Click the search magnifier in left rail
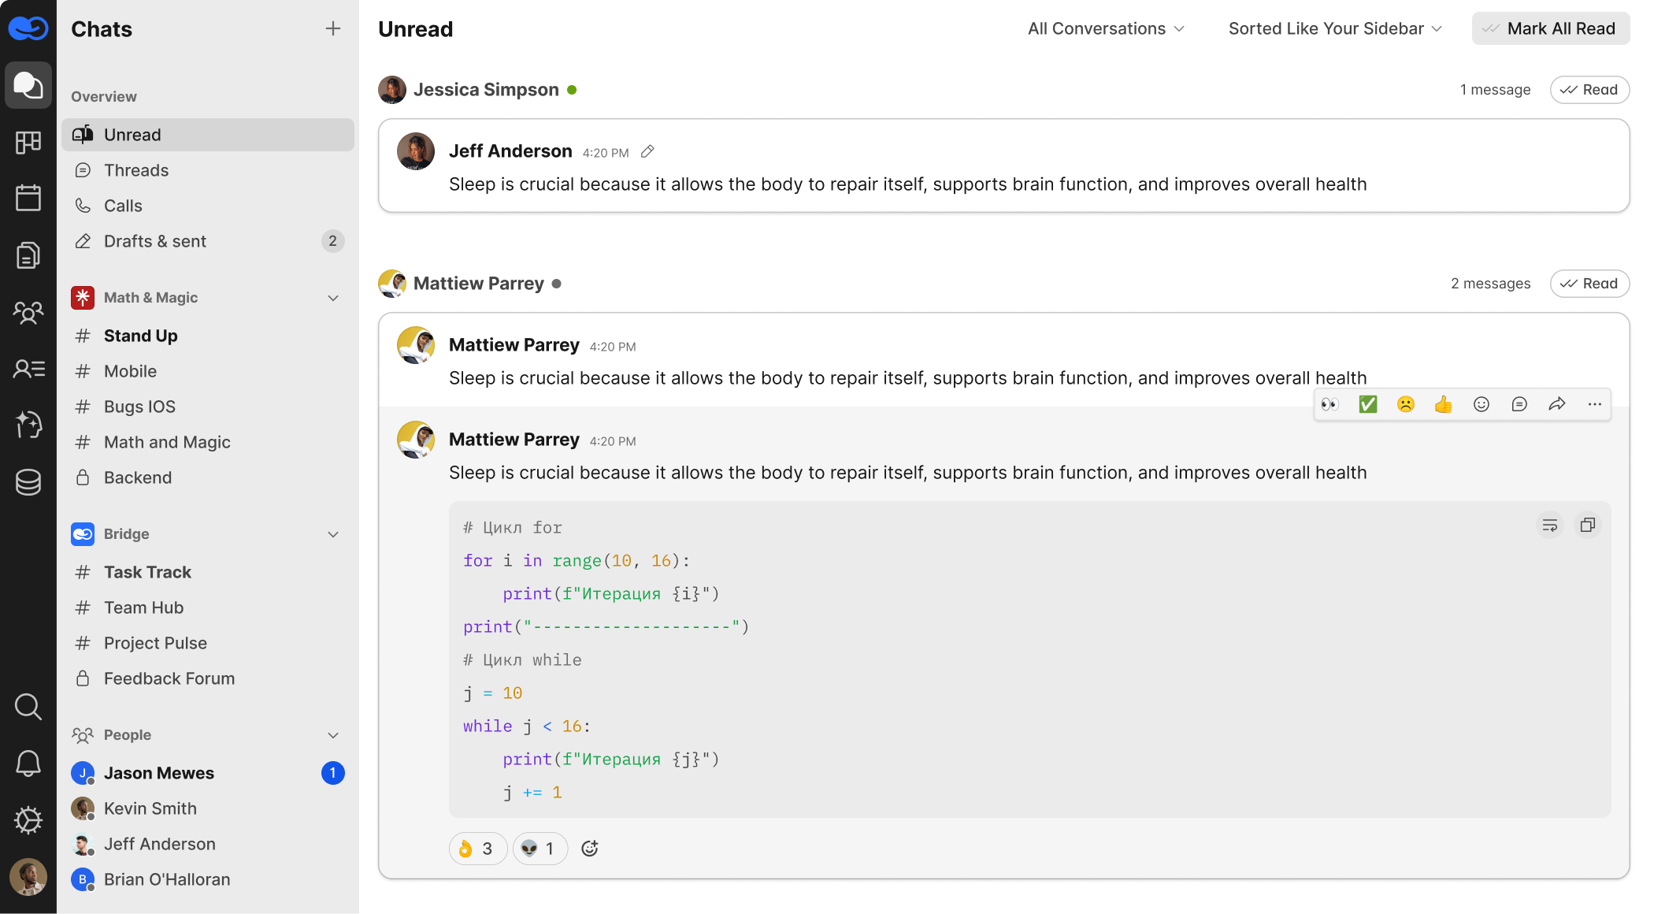1654x914 pixels. click(x=28, y=707)
